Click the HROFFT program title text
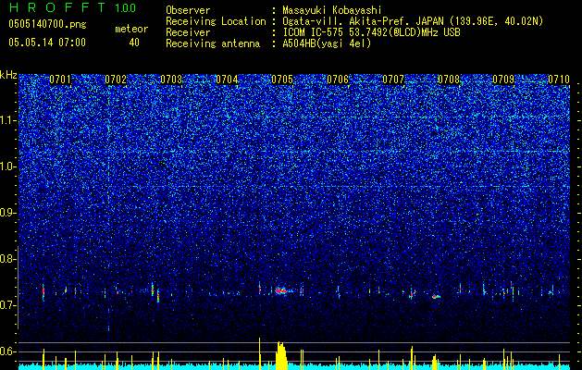 pos(57,7)
